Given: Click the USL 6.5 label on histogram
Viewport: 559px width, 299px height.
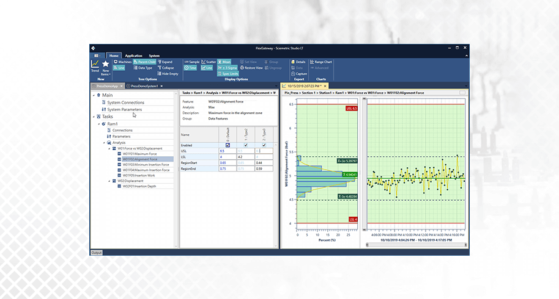Looking at the screenshot, I should [x=352, y=109].
